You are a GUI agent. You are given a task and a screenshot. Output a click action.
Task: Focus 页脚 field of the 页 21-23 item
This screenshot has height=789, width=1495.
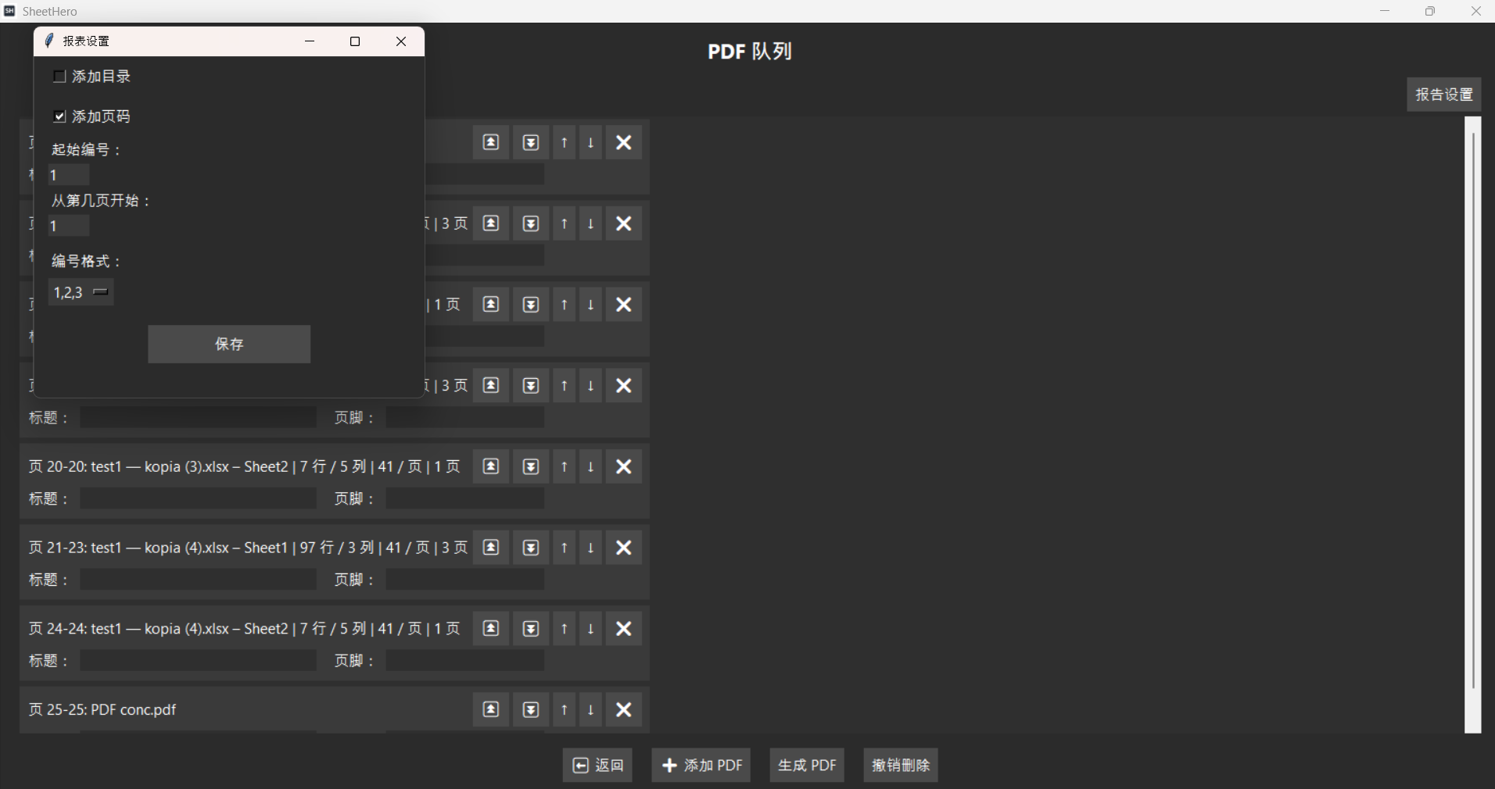pos(465,580)
